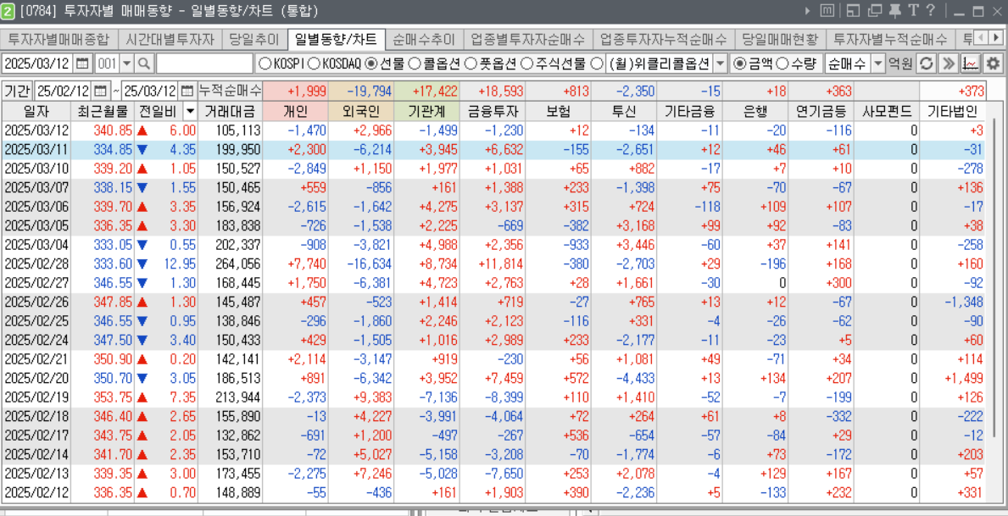Expand the 순매수 dropdown

click(x=877, y=64)
